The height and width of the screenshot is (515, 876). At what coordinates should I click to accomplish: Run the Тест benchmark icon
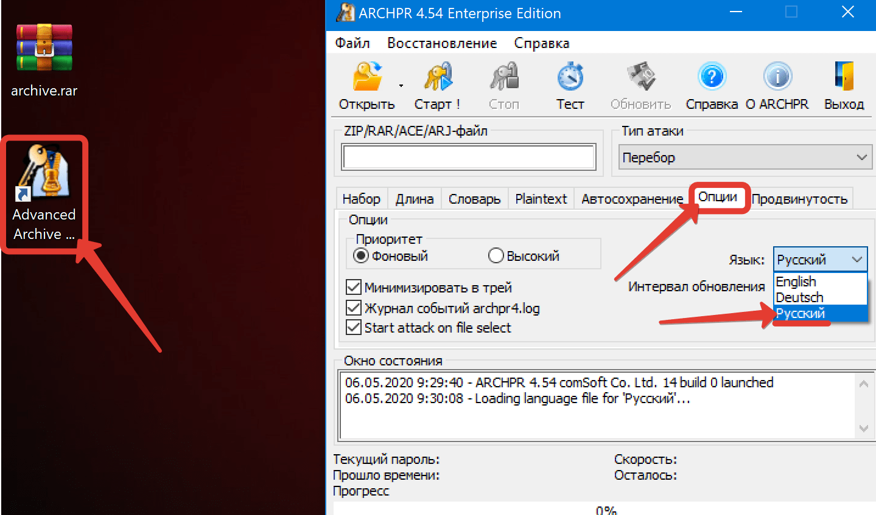pos(570,86)
